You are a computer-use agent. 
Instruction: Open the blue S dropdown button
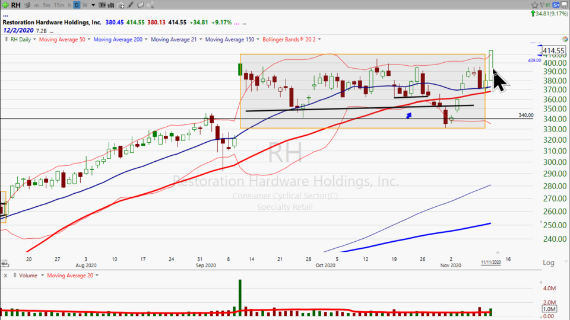(556, 5)
